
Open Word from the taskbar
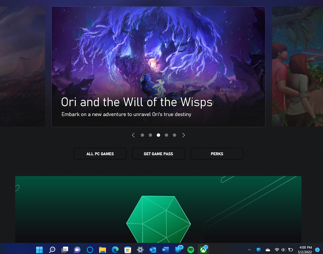[165, 250]
